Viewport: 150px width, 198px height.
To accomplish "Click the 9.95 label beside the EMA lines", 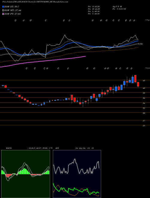I will coord(140,44).
